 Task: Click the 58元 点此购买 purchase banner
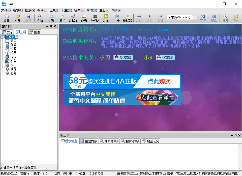tap(122, 82)
